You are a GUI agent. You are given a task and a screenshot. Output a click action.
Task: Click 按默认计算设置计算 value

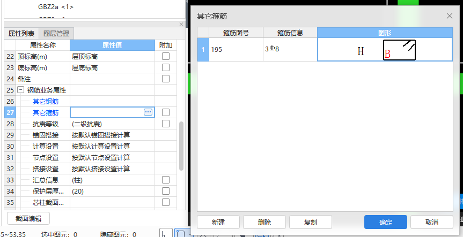[112, 147]
